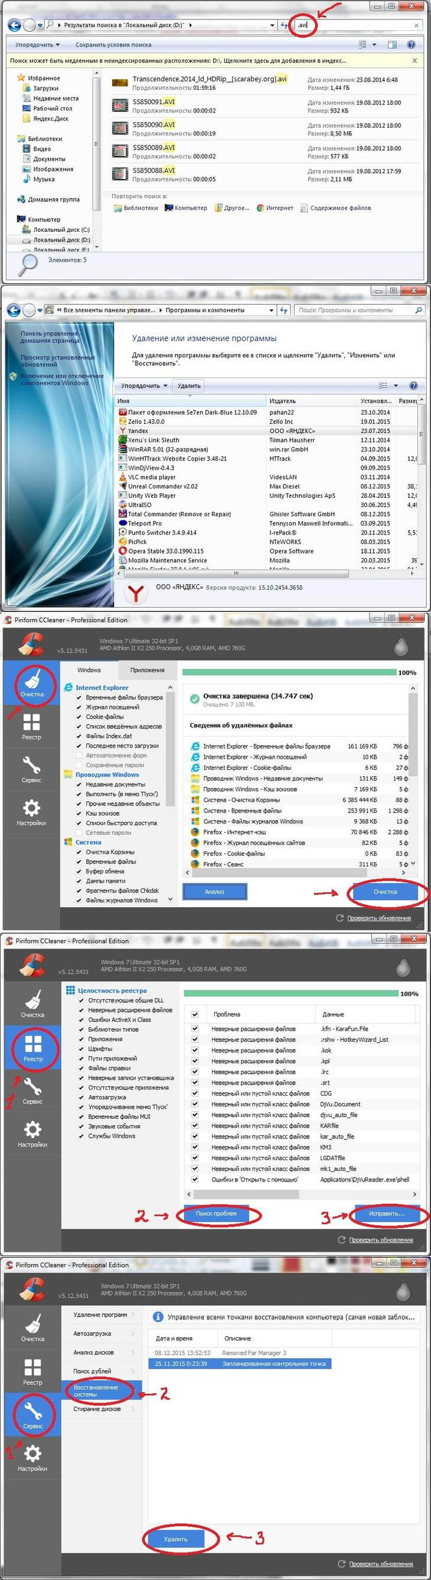Toggle the preview pane icon in Explorer toolbar
Image resolution: width=431 pixels, height=1580 pixels.
coord(393,45)
